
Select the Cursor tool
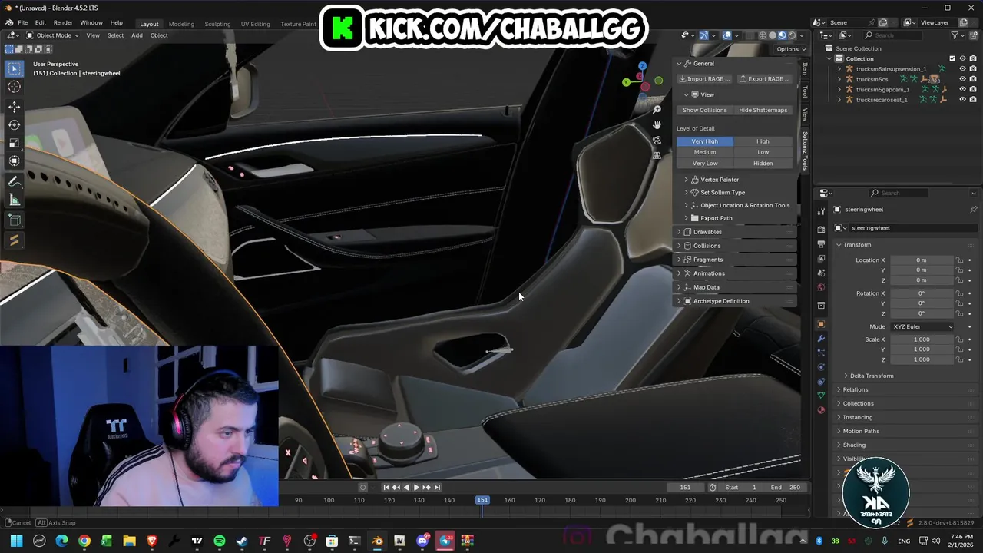(x=14, y=87)
